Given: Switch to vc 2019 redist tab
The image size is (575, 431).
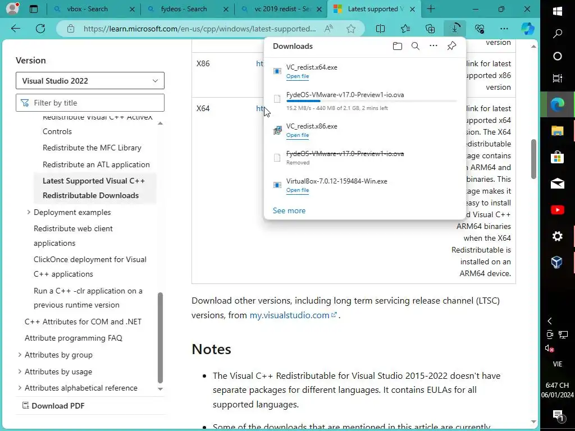Looking at the screenshot, I should click(282, 9).
